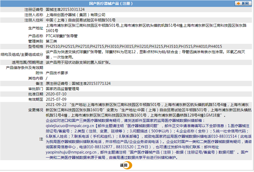Click the 有效期至 label
This screenshot has height=172, width=254.
tap(36, 99)
